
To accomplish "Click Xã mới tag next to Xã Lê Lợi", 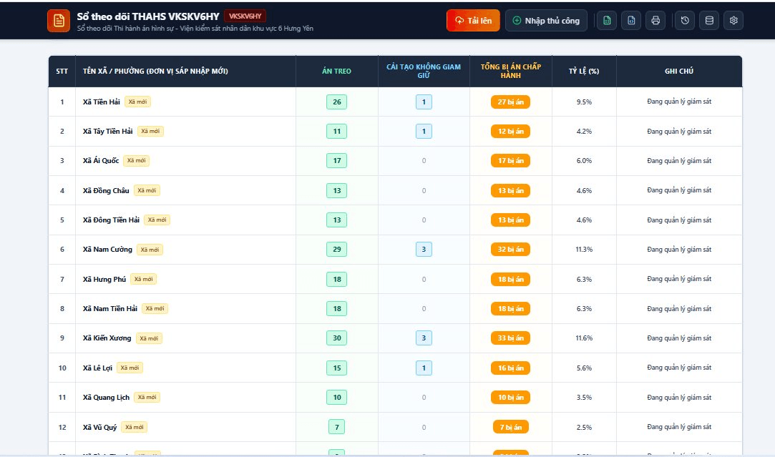I will tap(130, 368).
